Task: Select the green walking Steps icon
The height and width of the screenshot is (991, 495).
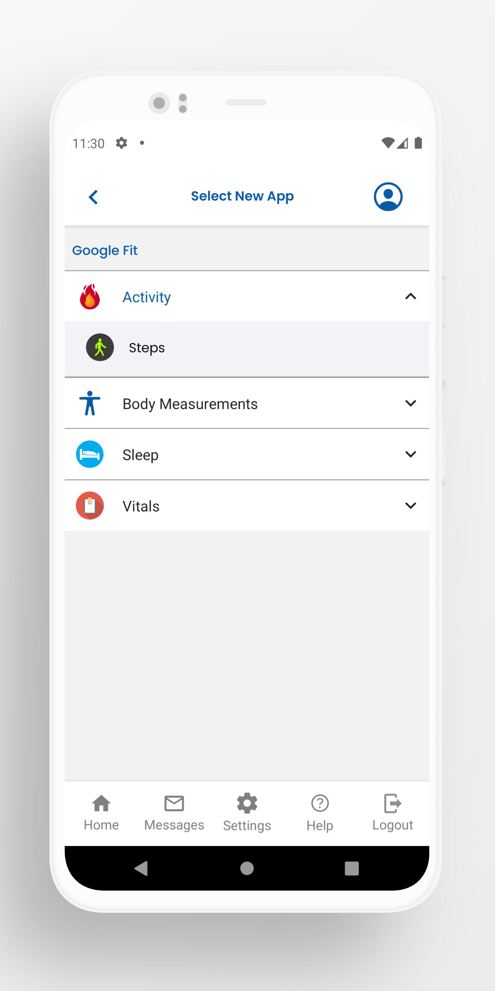Action: [100, 347]
